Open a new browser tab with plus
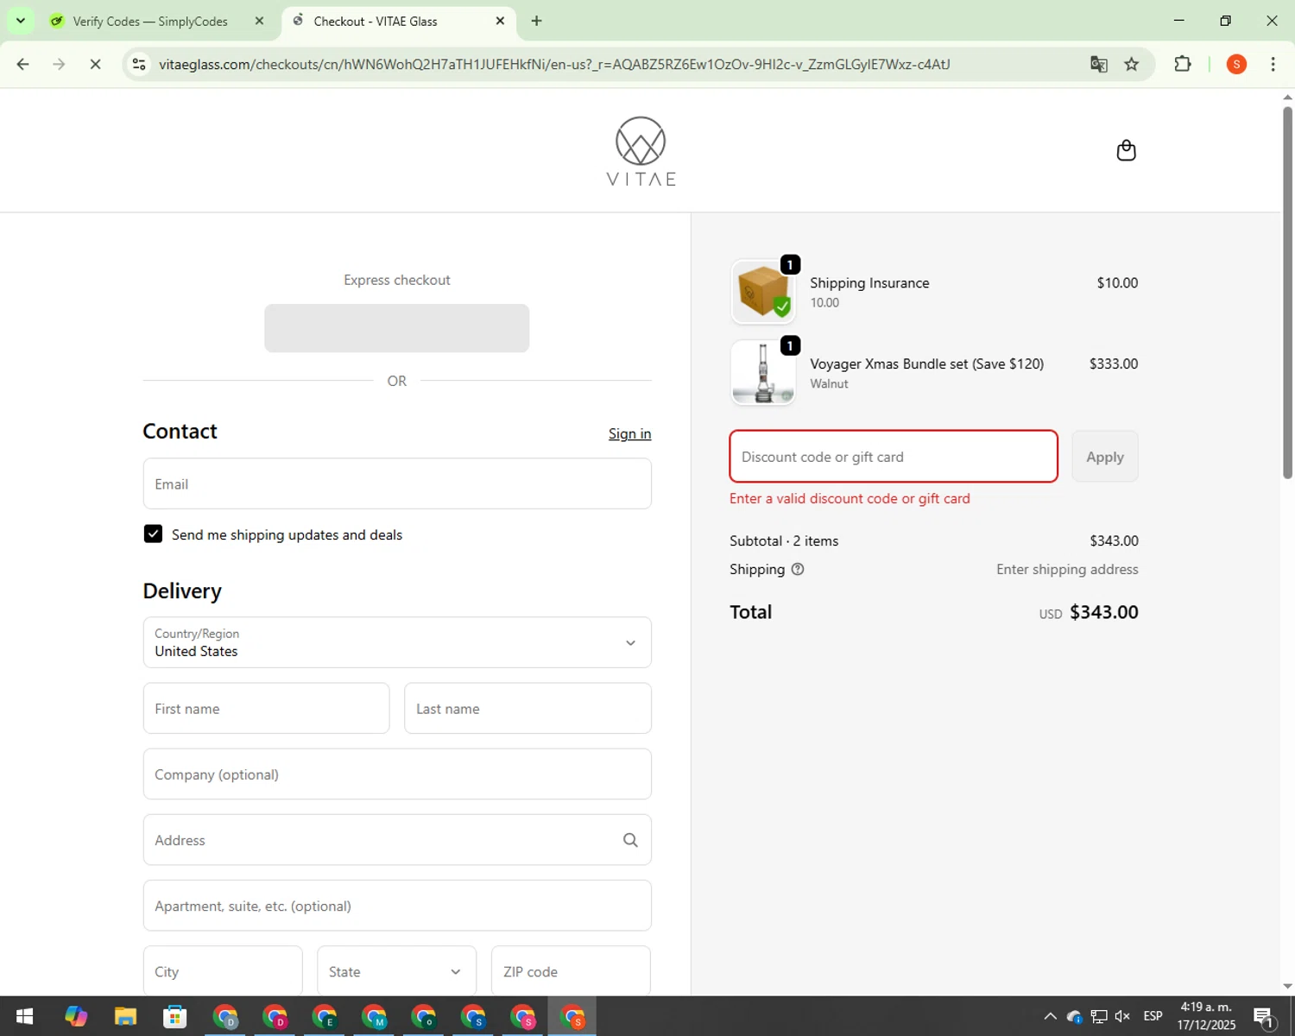Screen dimensions: 1295x1036 point(536,21)
